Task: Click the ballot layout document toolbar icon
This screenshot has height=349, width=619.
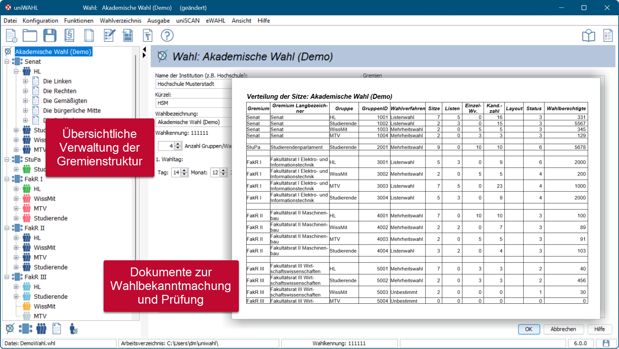Action: point(128,36)
